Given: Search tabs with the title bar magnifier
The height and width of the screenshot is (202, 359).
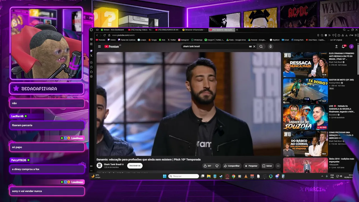Looking at the screenshot, I should point(344,30).
